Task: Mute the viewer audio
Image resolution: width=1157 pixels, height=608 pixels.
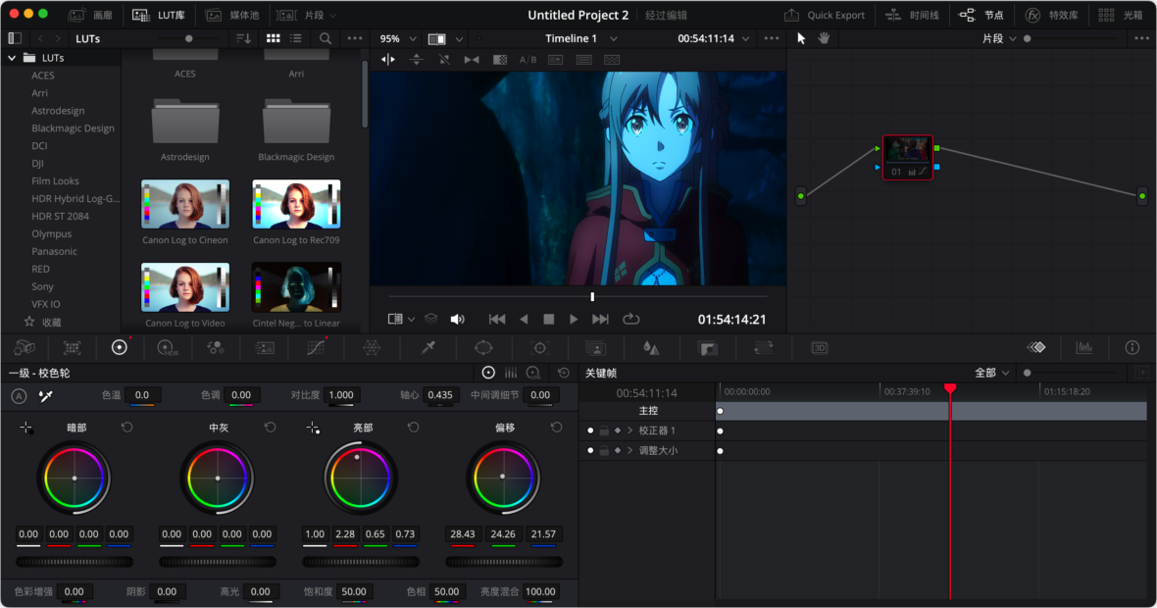Action: click(458, 319)
